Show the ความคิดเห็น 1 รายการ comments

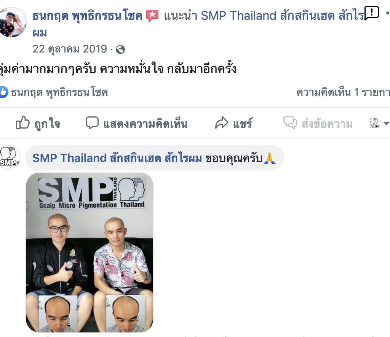point(343,92)
